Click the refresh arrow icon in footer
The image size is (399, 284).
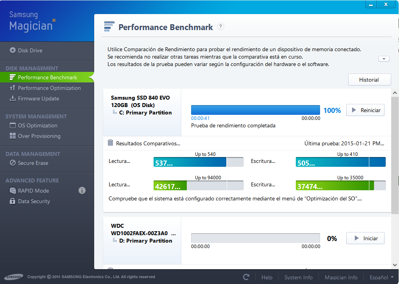[246, 277]
